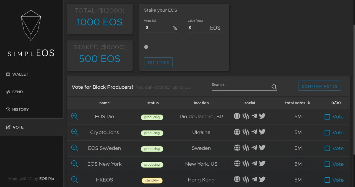Open EOS New York Steemit icon
The height and width of the screenshot is (187, 355).
tap(246, 163)
